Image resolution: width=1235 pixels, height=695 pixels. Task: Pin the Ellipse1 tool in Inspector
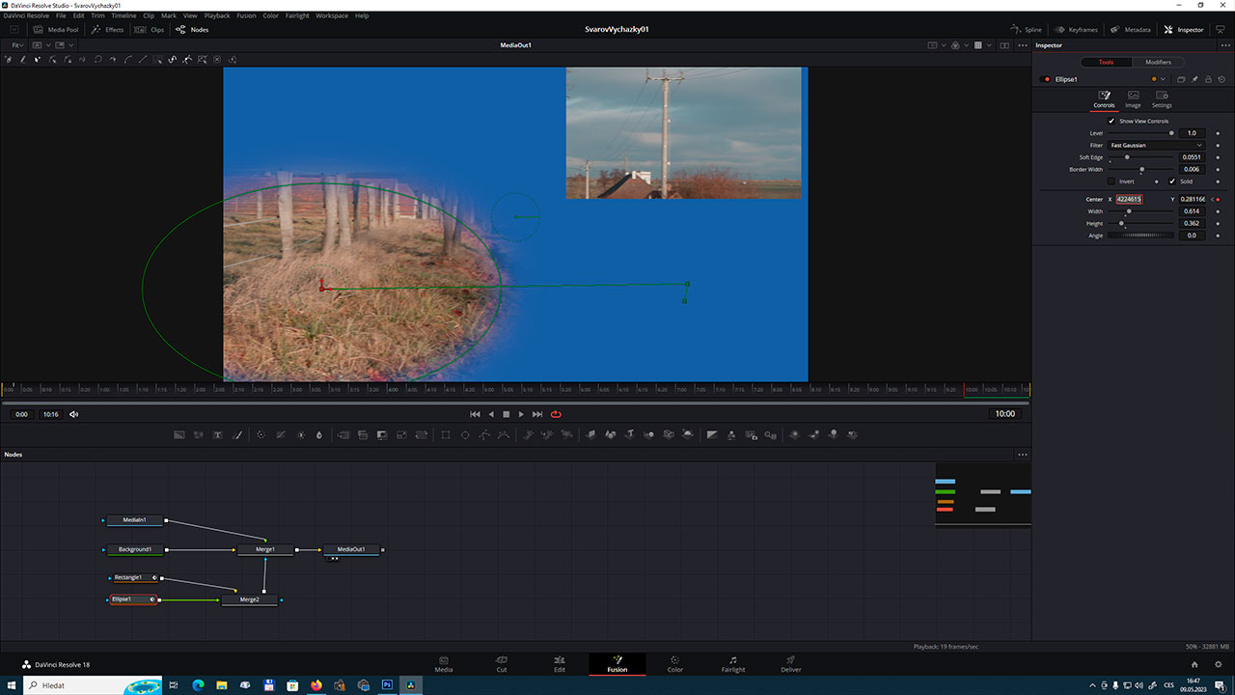click(x=1194, y=79)
